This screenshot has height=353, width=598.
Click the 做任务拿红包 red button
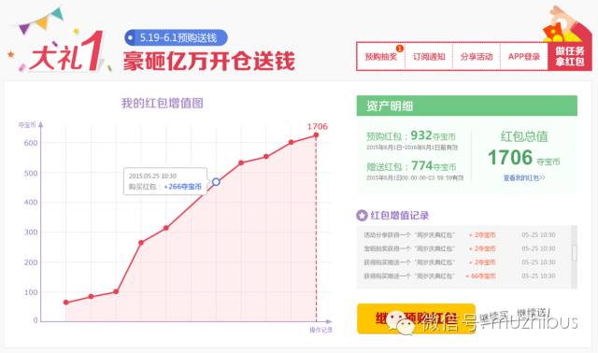tap(570, 56)
